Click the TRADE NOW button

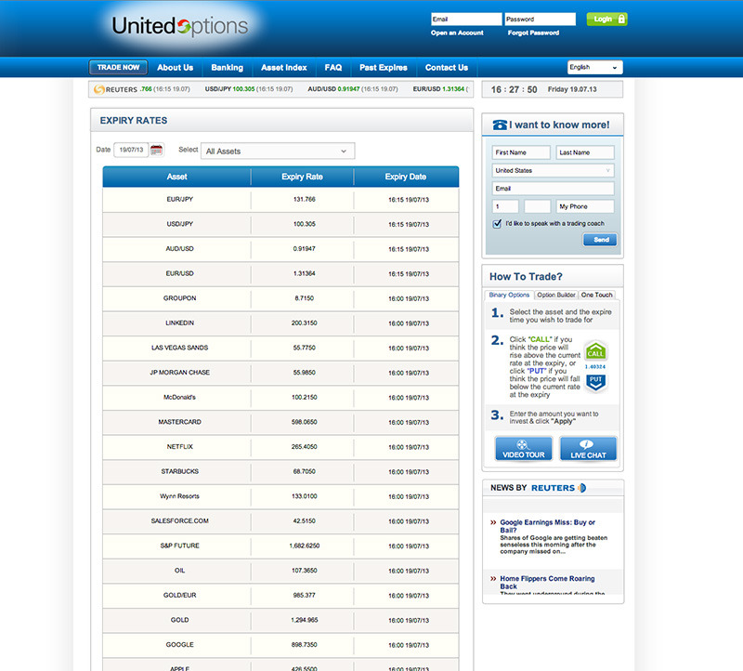(x=119, y=67)
